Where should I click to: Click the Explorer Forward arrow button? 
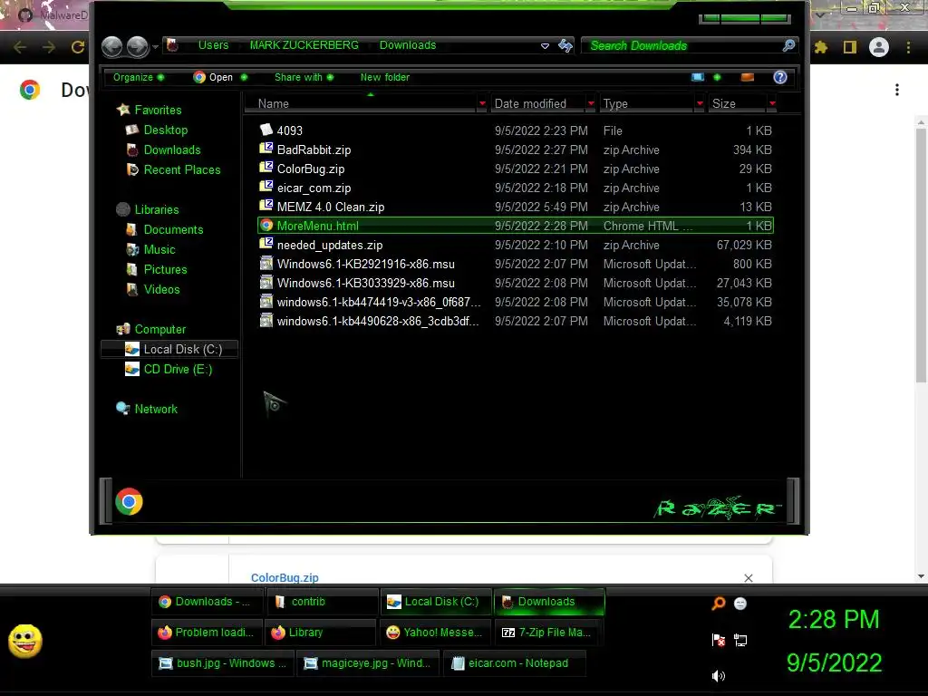138,46
